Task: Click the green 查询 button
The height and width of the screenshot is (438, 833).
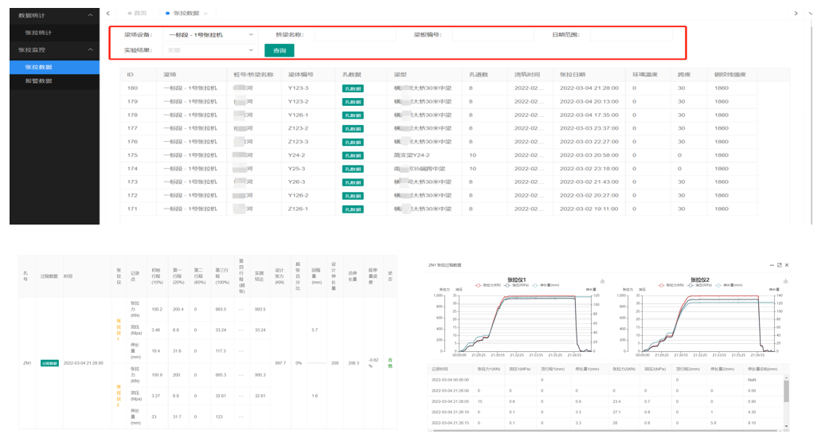Action: [280, 50]
